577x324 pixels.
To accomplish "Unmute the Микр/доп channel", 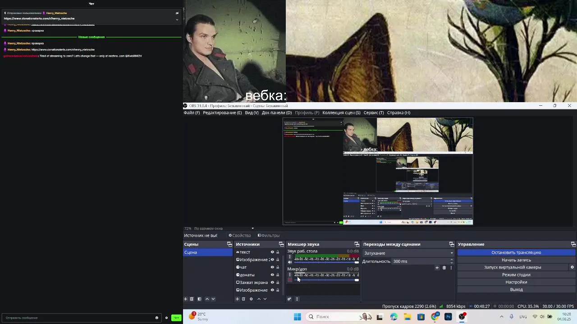I will click(290, 280).
